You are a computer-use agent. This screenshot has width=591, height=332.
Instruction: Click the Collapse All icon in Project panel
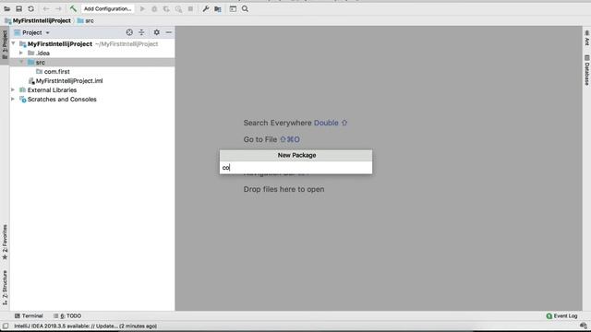[141, 32]
